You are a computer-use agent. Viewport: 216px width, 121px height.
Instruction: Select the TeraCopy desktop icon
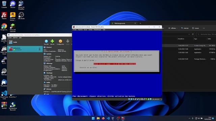point(4,72)
